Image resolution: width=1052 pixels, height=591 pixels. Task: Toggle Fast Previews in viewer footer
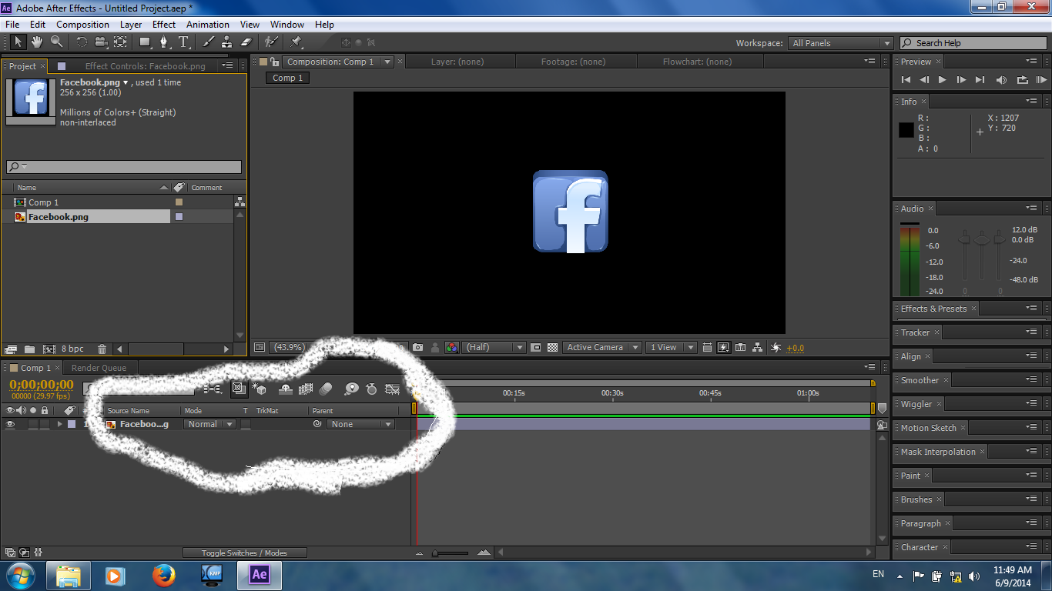tap(723, 348)
